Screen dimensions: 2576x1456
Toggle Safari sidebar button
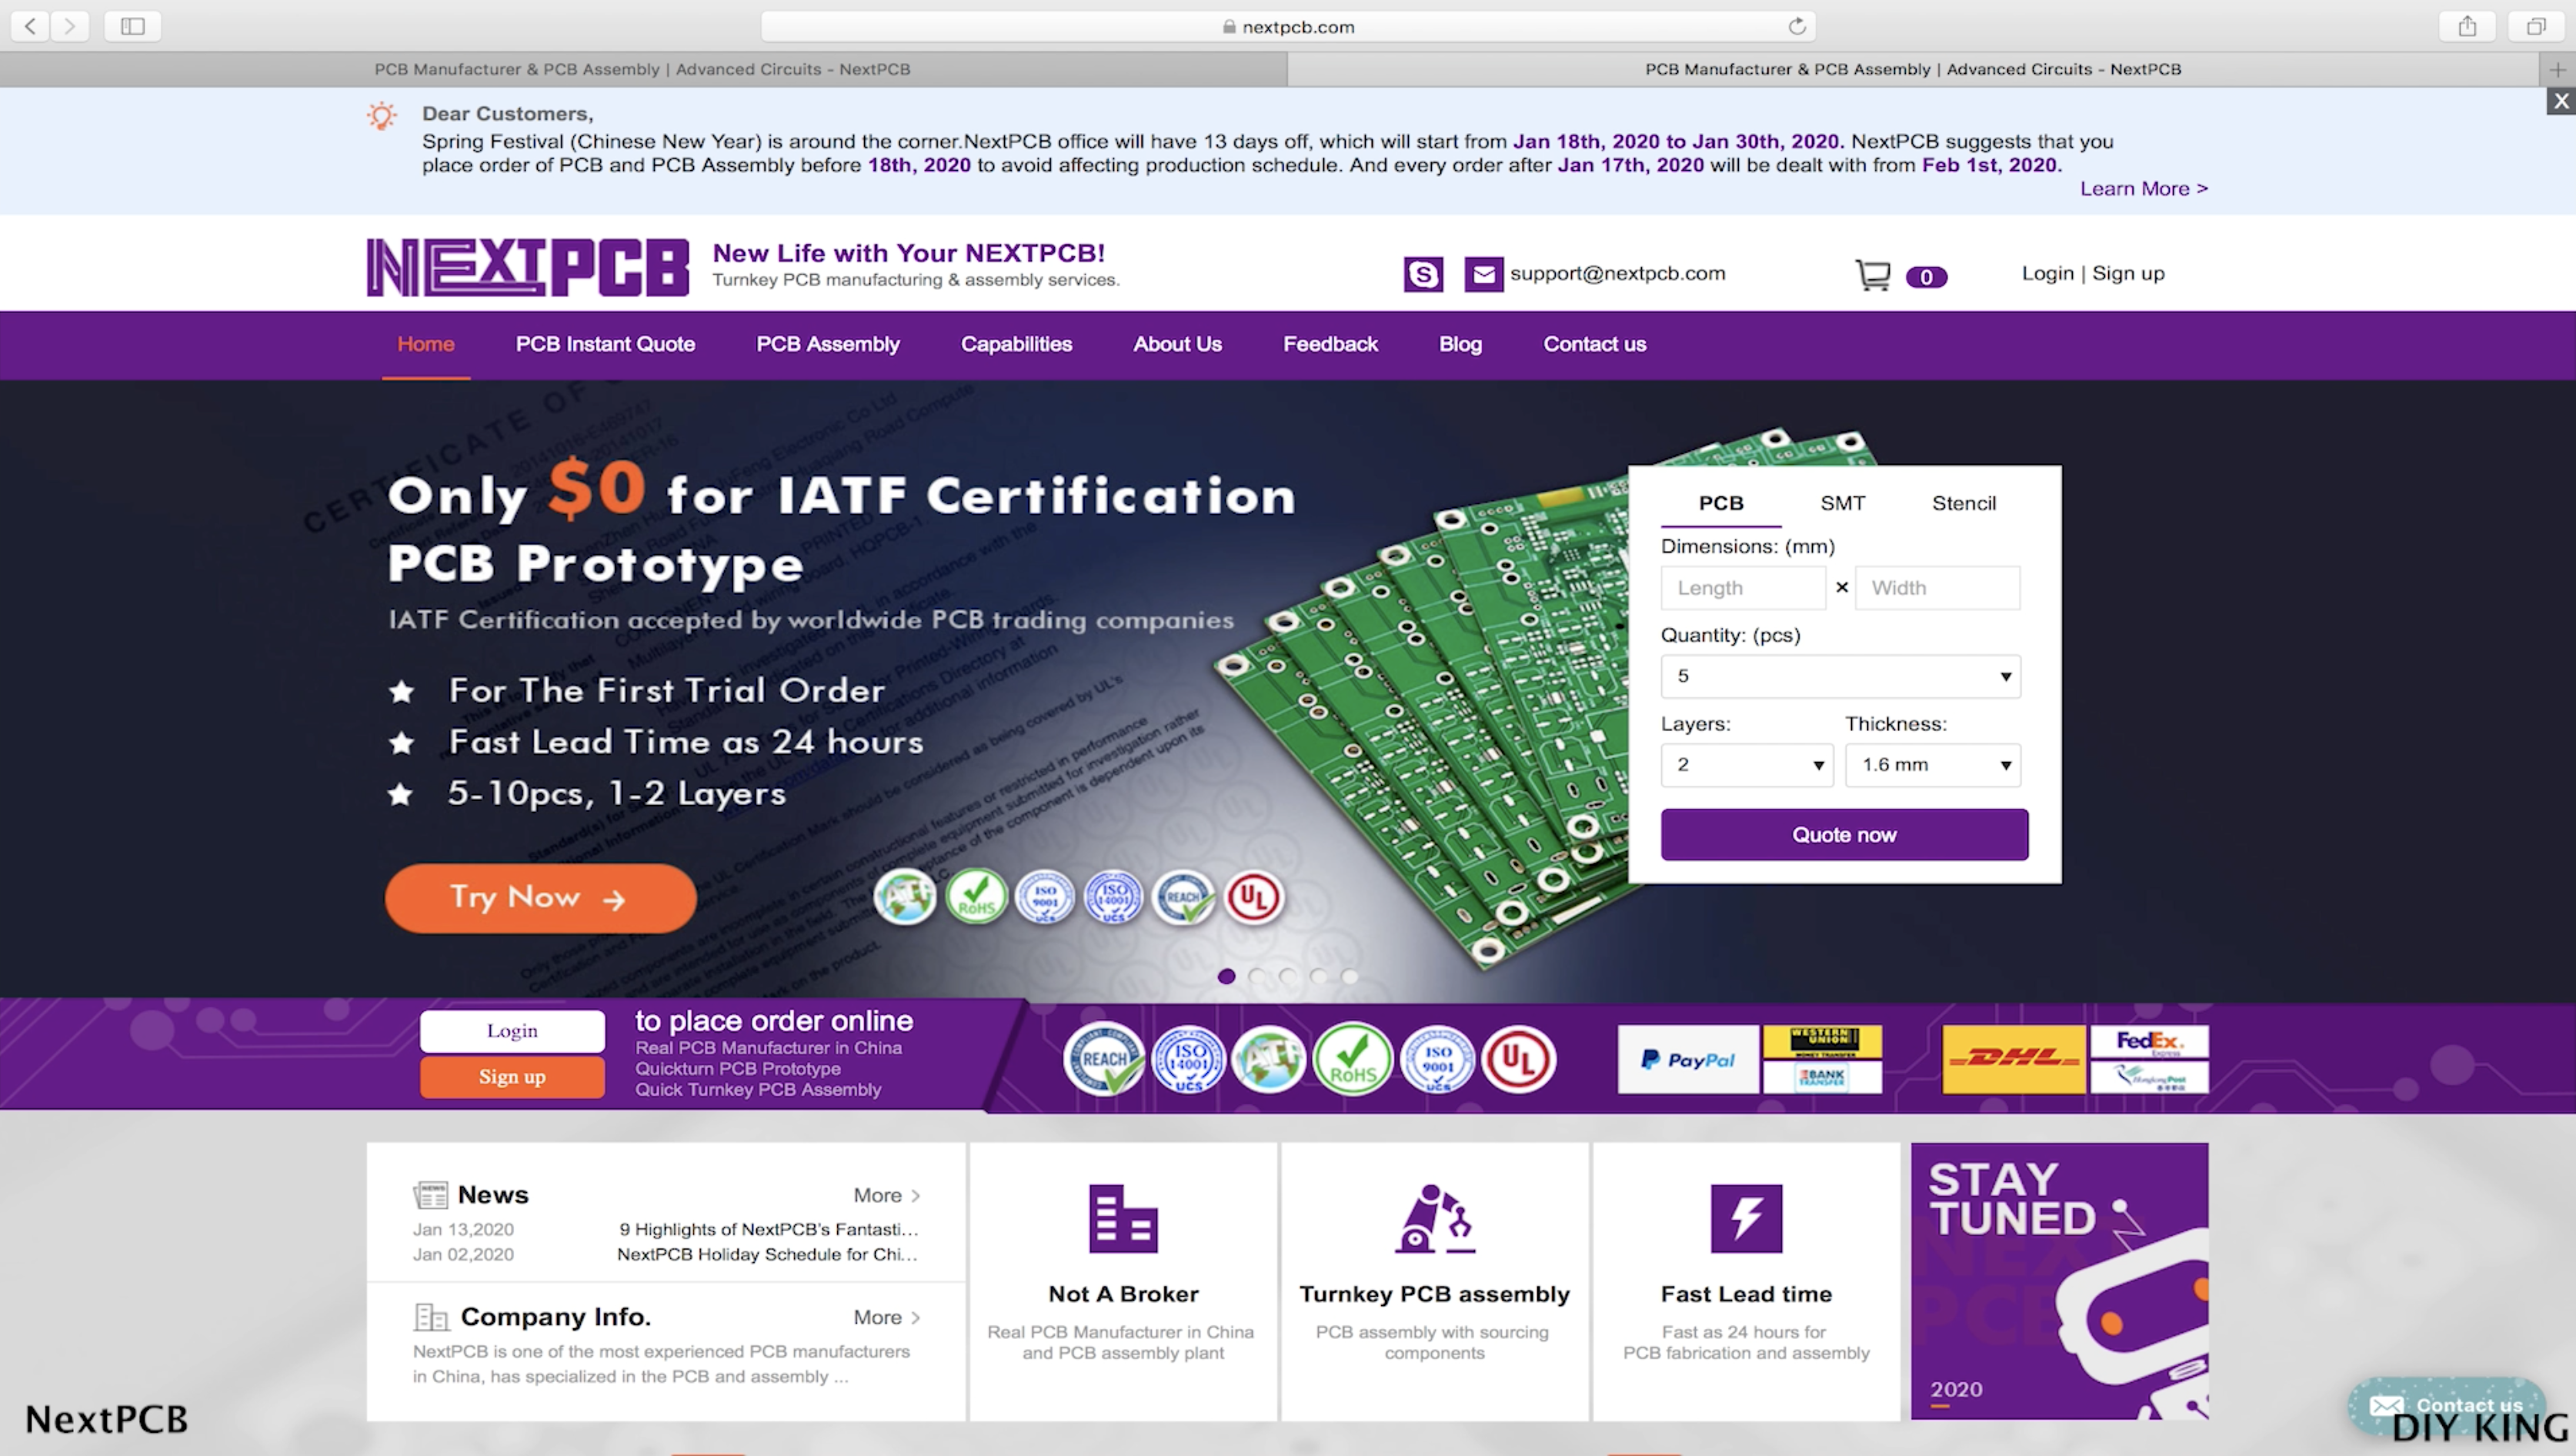(x=132, y=26)
